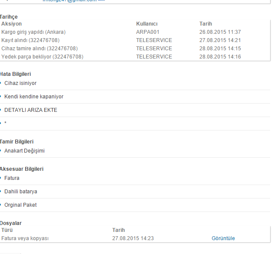Screen dimensions: 274x254
Task: Select the 'Kayıt alındı' history entry
Action: tap(33, 40)
